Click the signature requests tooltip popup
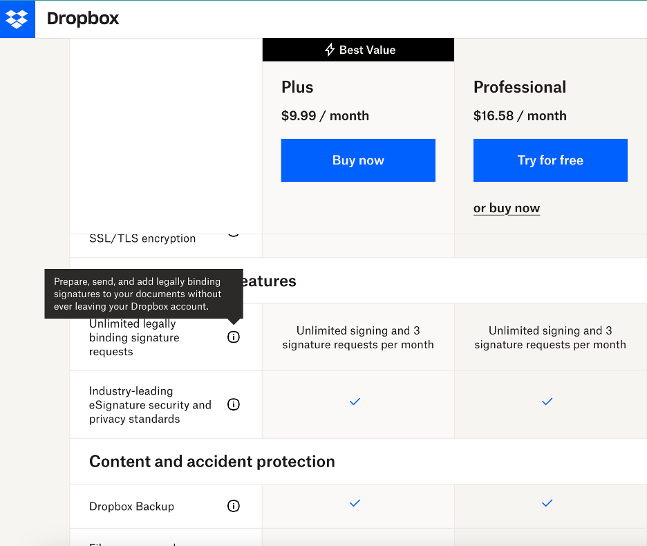The width and height of the screenshot is (647, 546). click(x=143, y=294)
